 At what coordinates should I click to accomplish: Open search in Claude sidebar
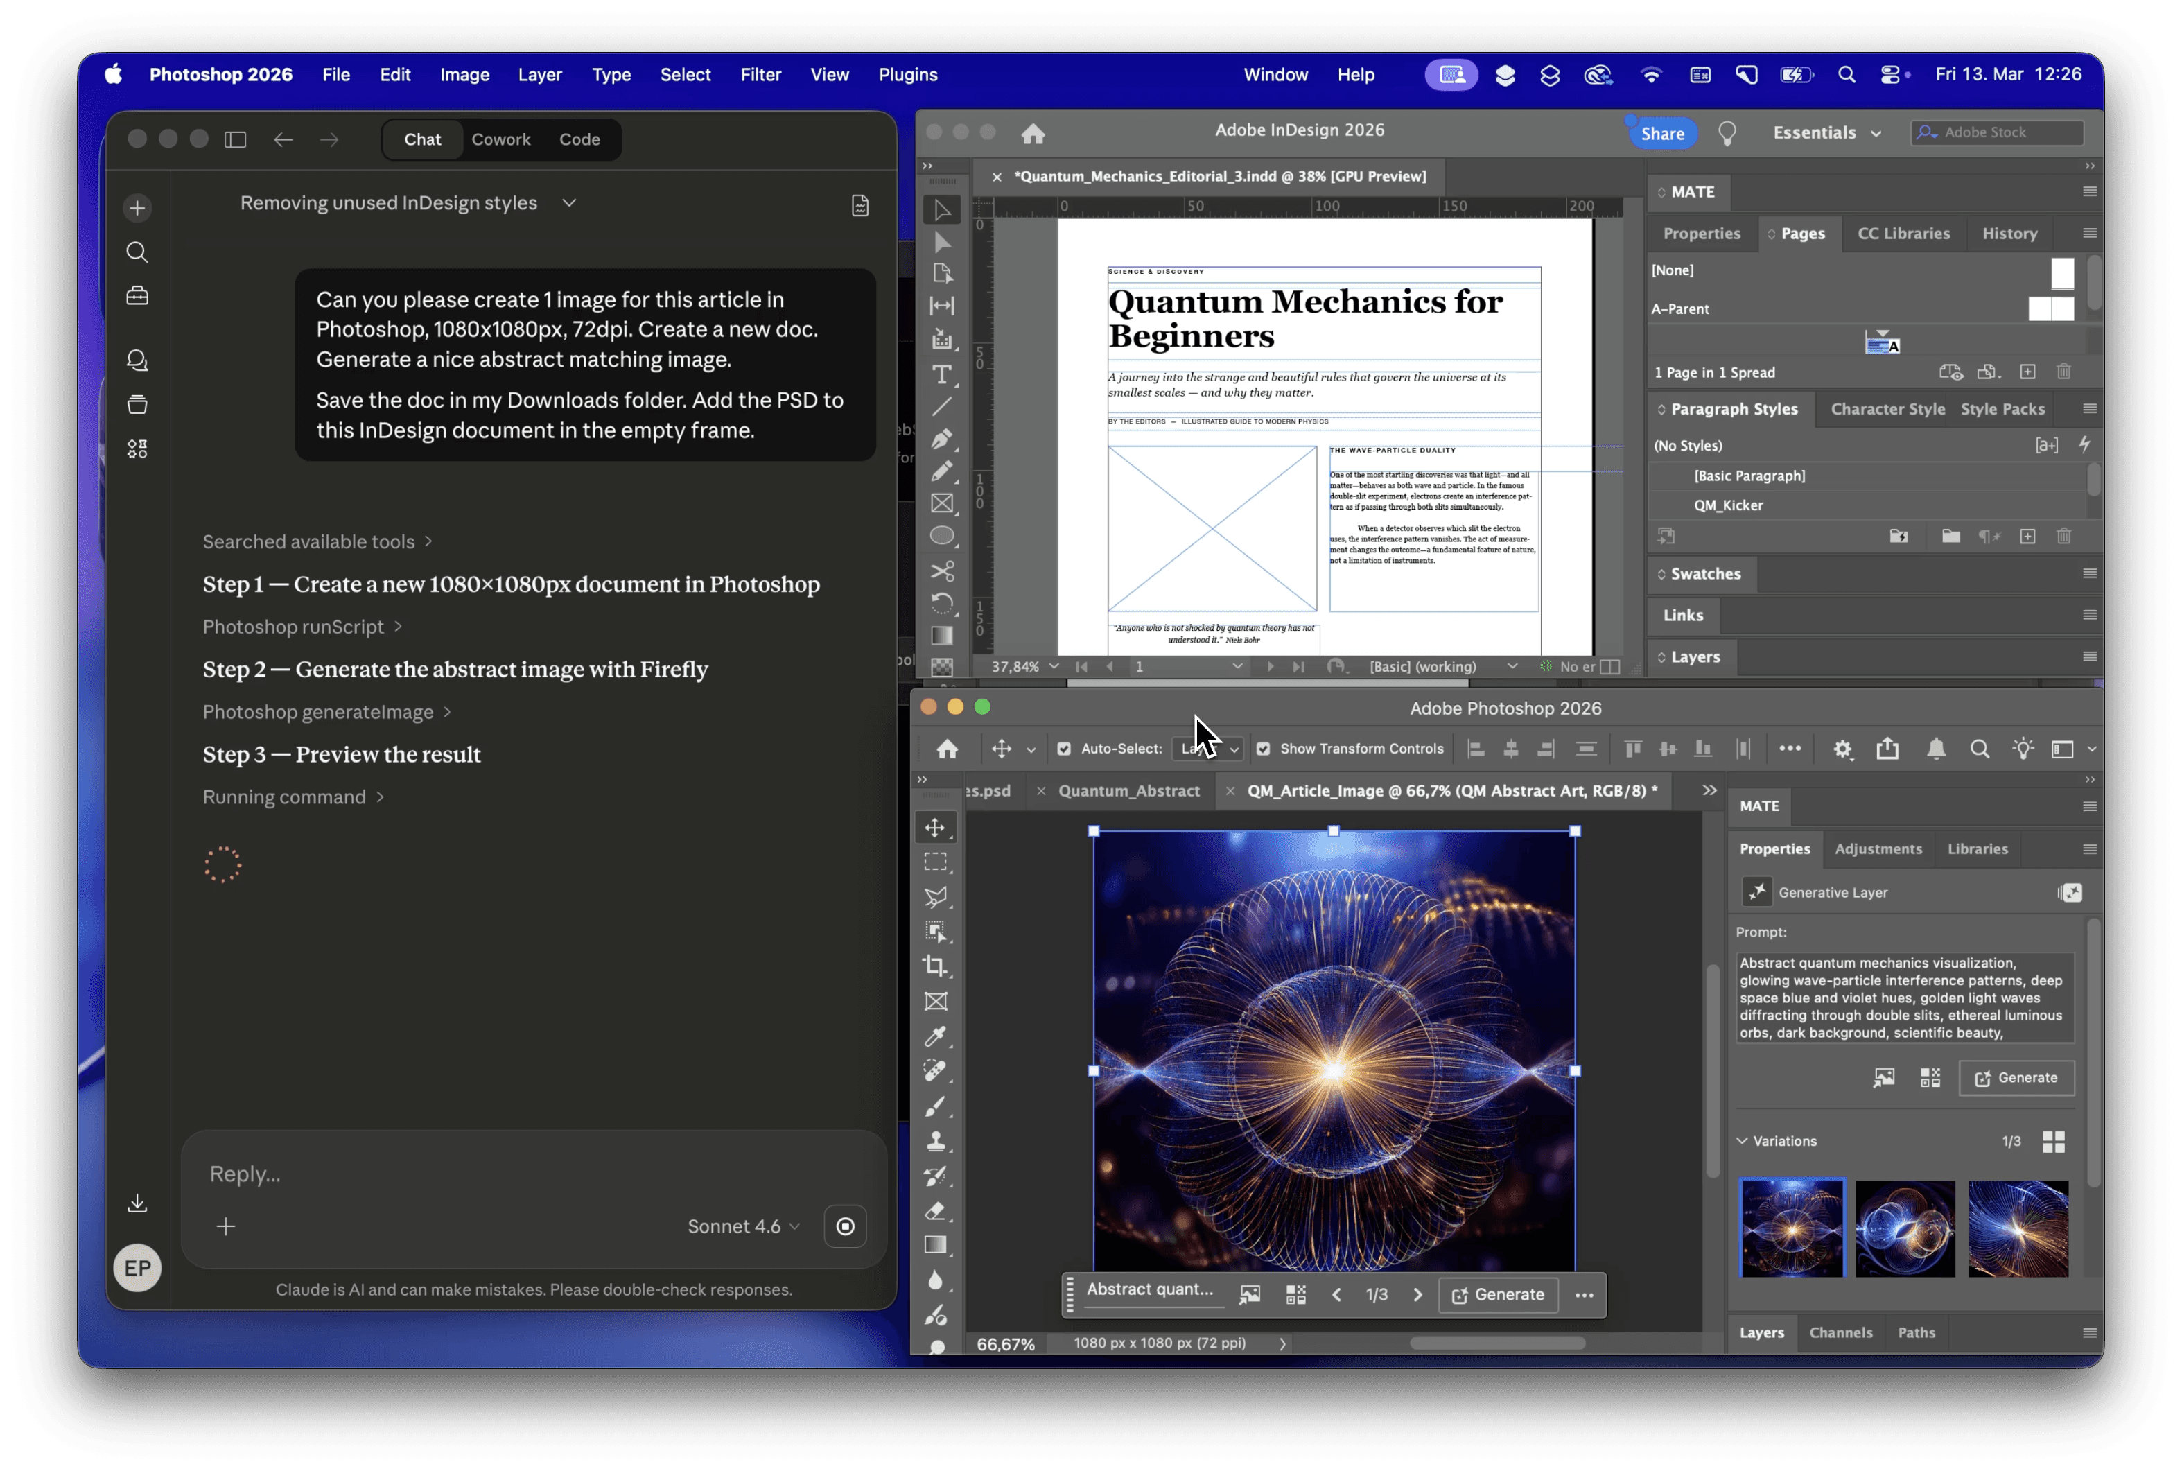(x=137, y=252)
